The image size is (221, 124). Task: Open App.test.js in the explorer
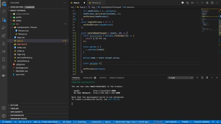(22, 44)
